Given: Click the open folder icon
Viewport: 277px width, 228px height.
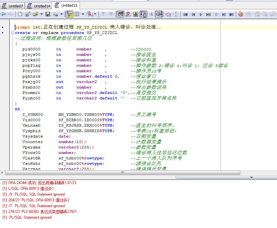Looking at the screenshot, I should [x=35, y=14].
